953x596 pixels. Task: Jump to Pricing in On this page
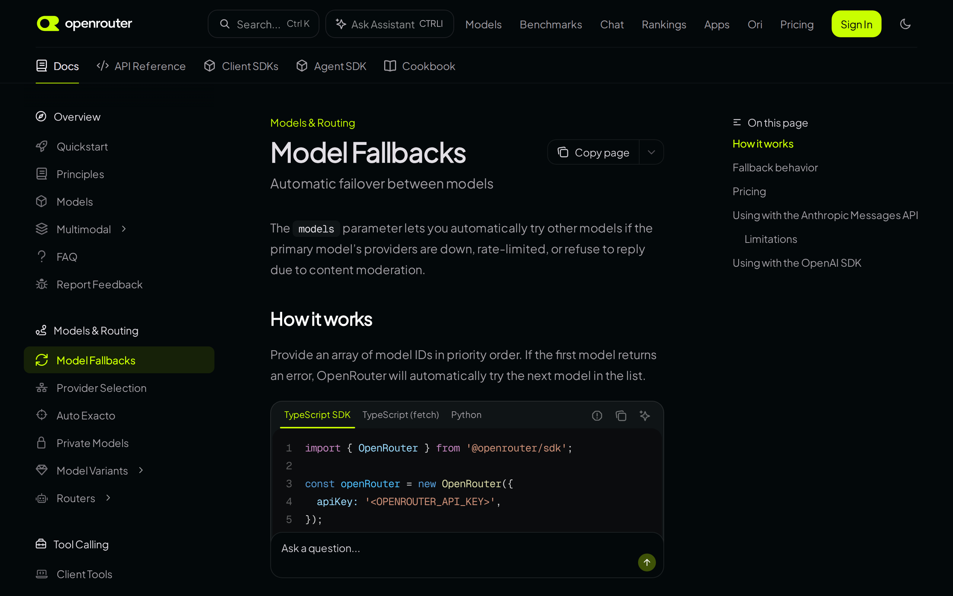coord(749,191)
